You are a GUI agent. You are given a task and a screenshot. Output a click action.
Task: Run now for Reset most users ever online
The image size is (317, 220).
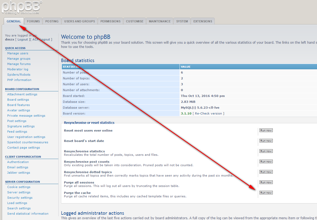(266, 131)
